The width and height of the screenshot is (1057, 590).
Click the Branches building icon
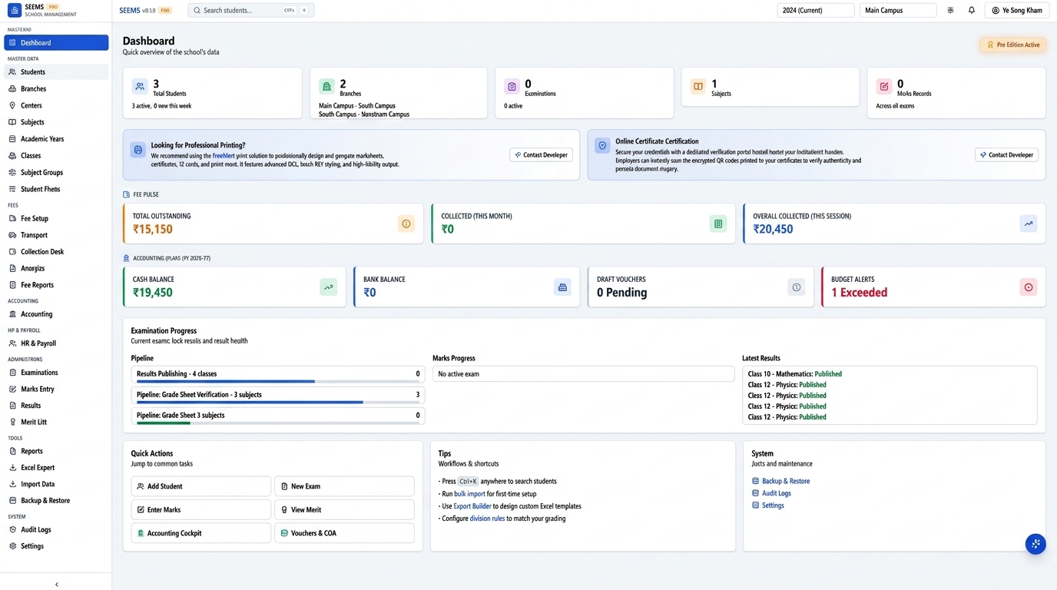click(326, 87)
